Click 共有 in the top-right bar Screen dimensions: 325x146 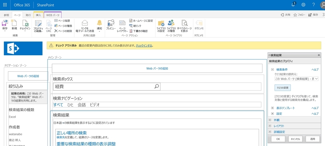pyautogui.click(x=286, y=15)
